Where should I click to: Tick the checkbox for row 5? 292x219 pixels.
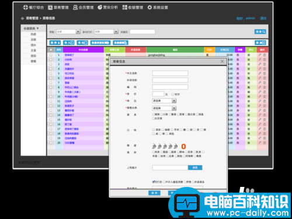click(51, 74)
